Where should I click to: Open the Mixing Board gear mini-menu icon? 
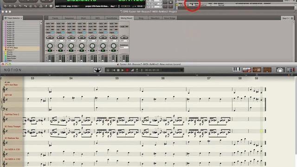(x=292, y=18)
